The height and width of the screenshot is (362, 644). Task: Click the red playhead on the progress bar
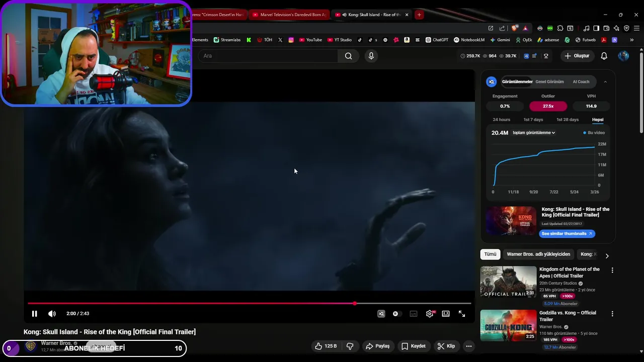tap(355, 303)
